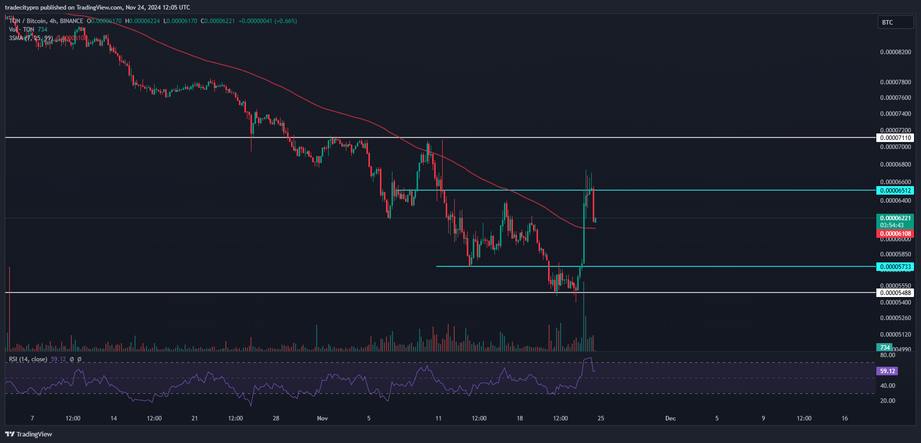Click the date 18 on time axis
Viewport: 921px width, 443px height.
pos(519,418)
